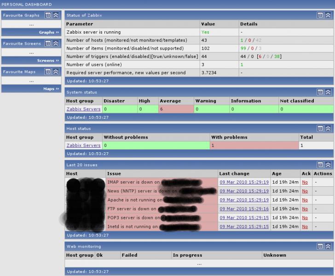
Task: Open menu icon in System status header
Action: point(320,92)
